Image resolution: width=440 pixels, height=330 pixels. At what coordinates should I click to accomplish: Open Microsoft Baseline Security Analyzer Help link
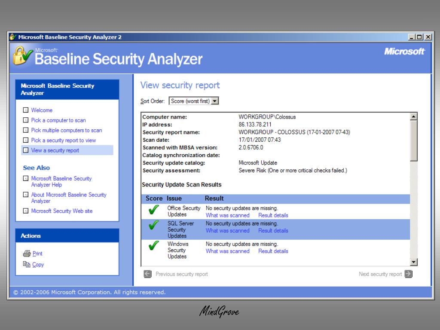[x=61, y=182]
